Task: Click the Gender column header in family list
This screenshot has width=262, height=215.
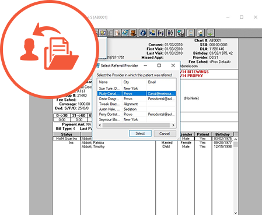Action: (x=186, y=134)
